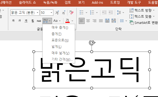Open the font name combo box
This screenshot has width=158, height=97.
point(25,13)
